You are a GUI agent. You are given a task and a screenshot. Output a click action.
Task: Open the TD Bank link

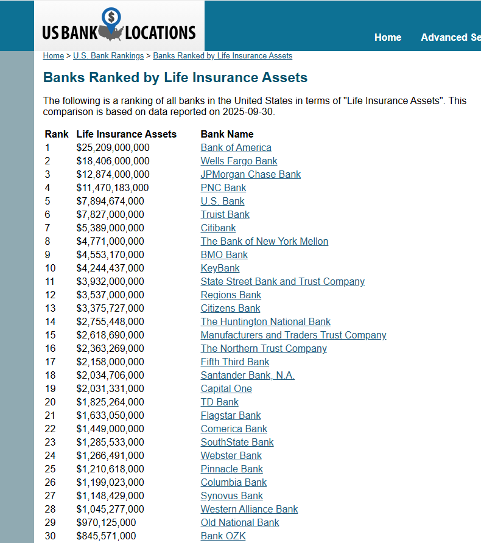[220, 402]
